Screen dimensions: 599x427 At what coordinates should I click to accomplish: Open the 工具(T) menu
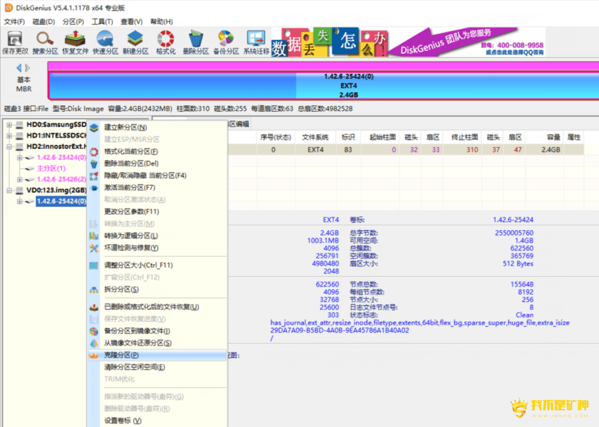point(102,22)
